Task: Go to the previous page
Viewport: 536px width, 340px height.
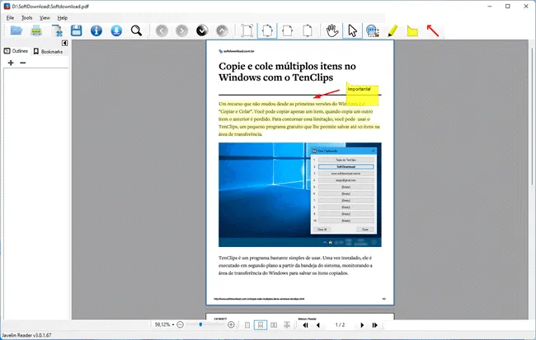Action: 318,325
